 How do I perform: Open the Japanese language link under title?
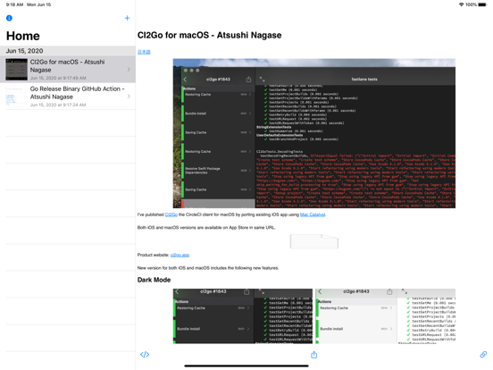coord(144,52)
